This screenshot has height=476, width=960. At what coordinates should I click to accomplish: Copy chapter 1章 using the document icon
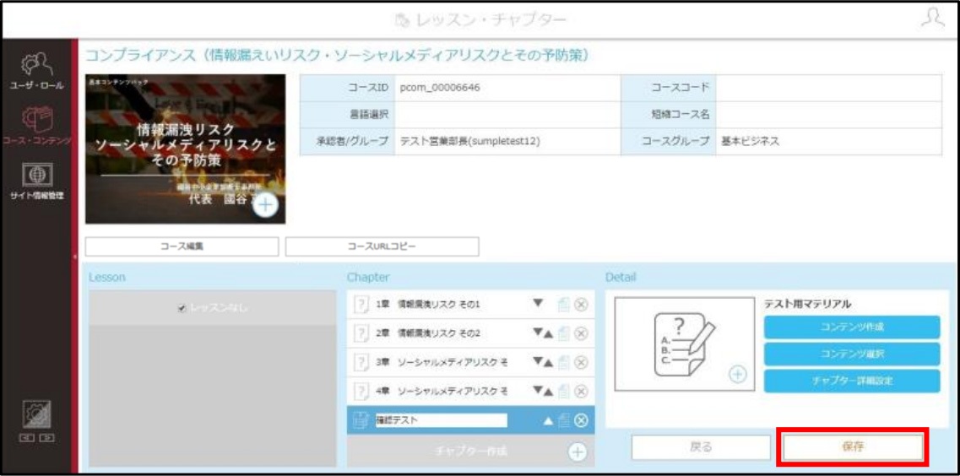[564, 304]
